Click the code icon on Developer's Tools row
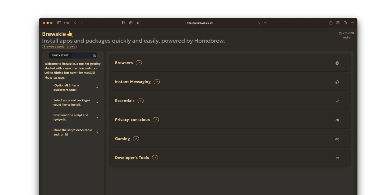 [337, 158]
